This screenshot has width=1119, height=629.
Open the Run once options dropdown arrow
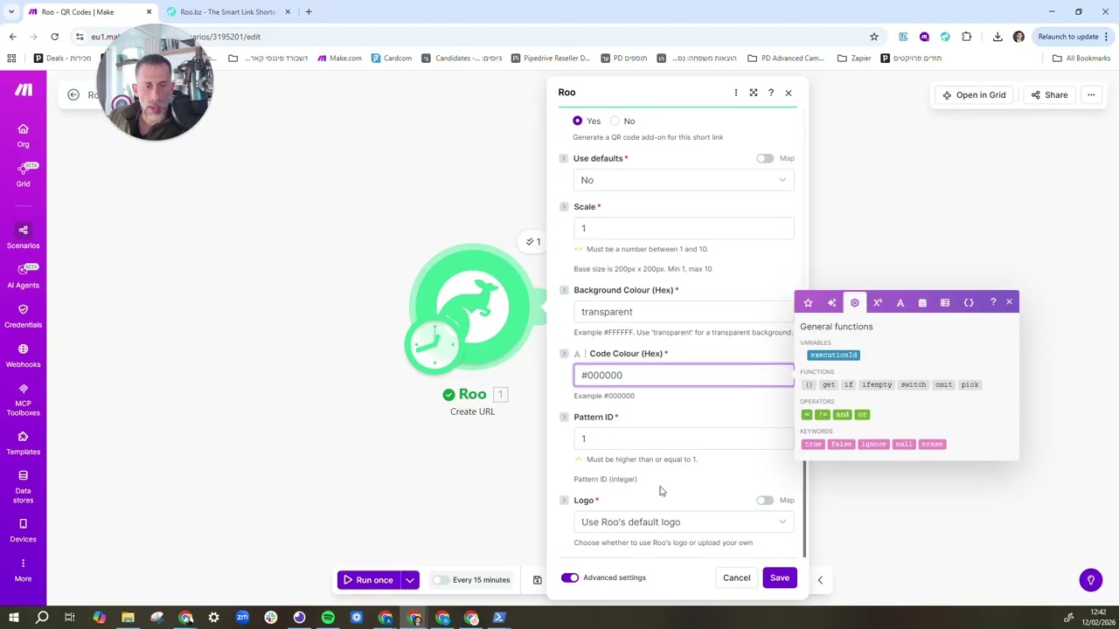pyautogui.click(x=409, y=580)
